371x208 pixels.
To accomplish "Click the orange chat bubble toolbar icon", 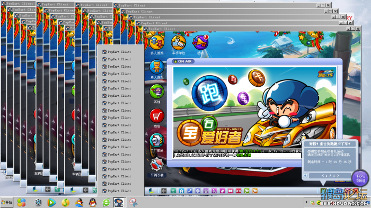I will 255,191.
